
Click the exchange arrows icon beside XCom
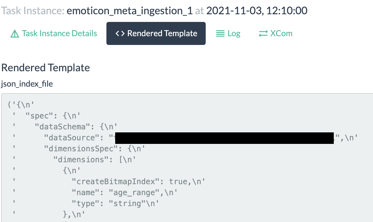[263, 34]
